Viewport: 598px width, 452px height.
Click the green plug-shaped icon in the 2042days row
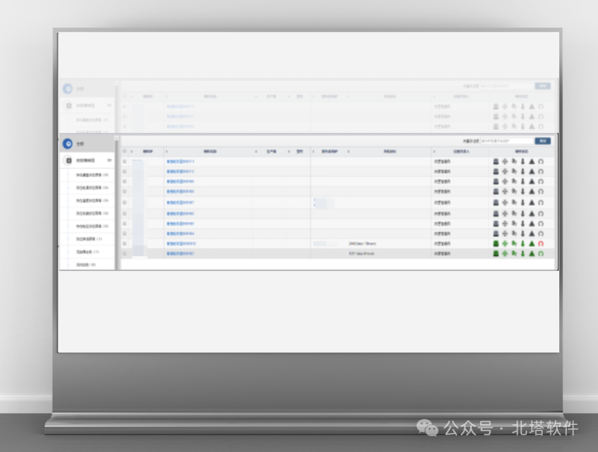[x=514, y=243]
